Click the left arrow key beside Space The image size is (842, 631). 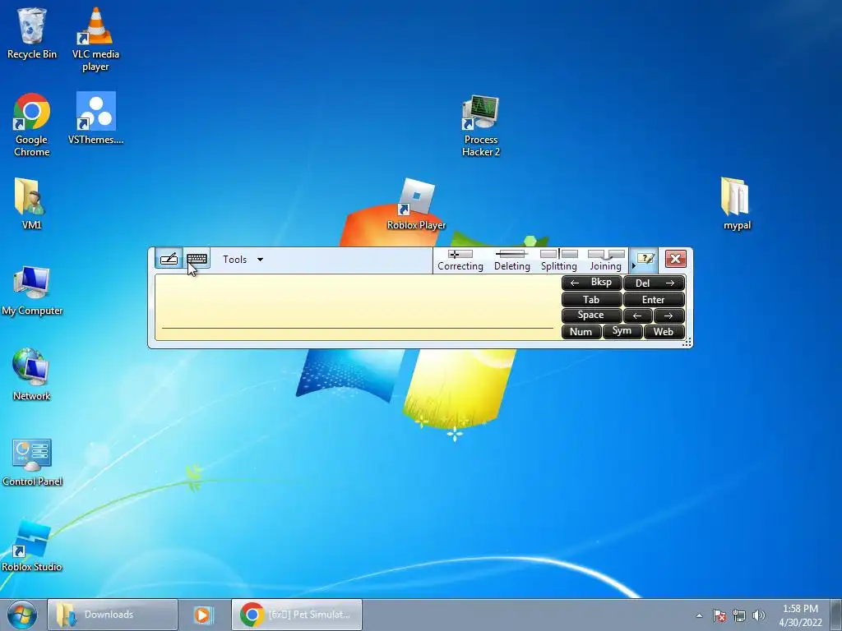[638, 315]
